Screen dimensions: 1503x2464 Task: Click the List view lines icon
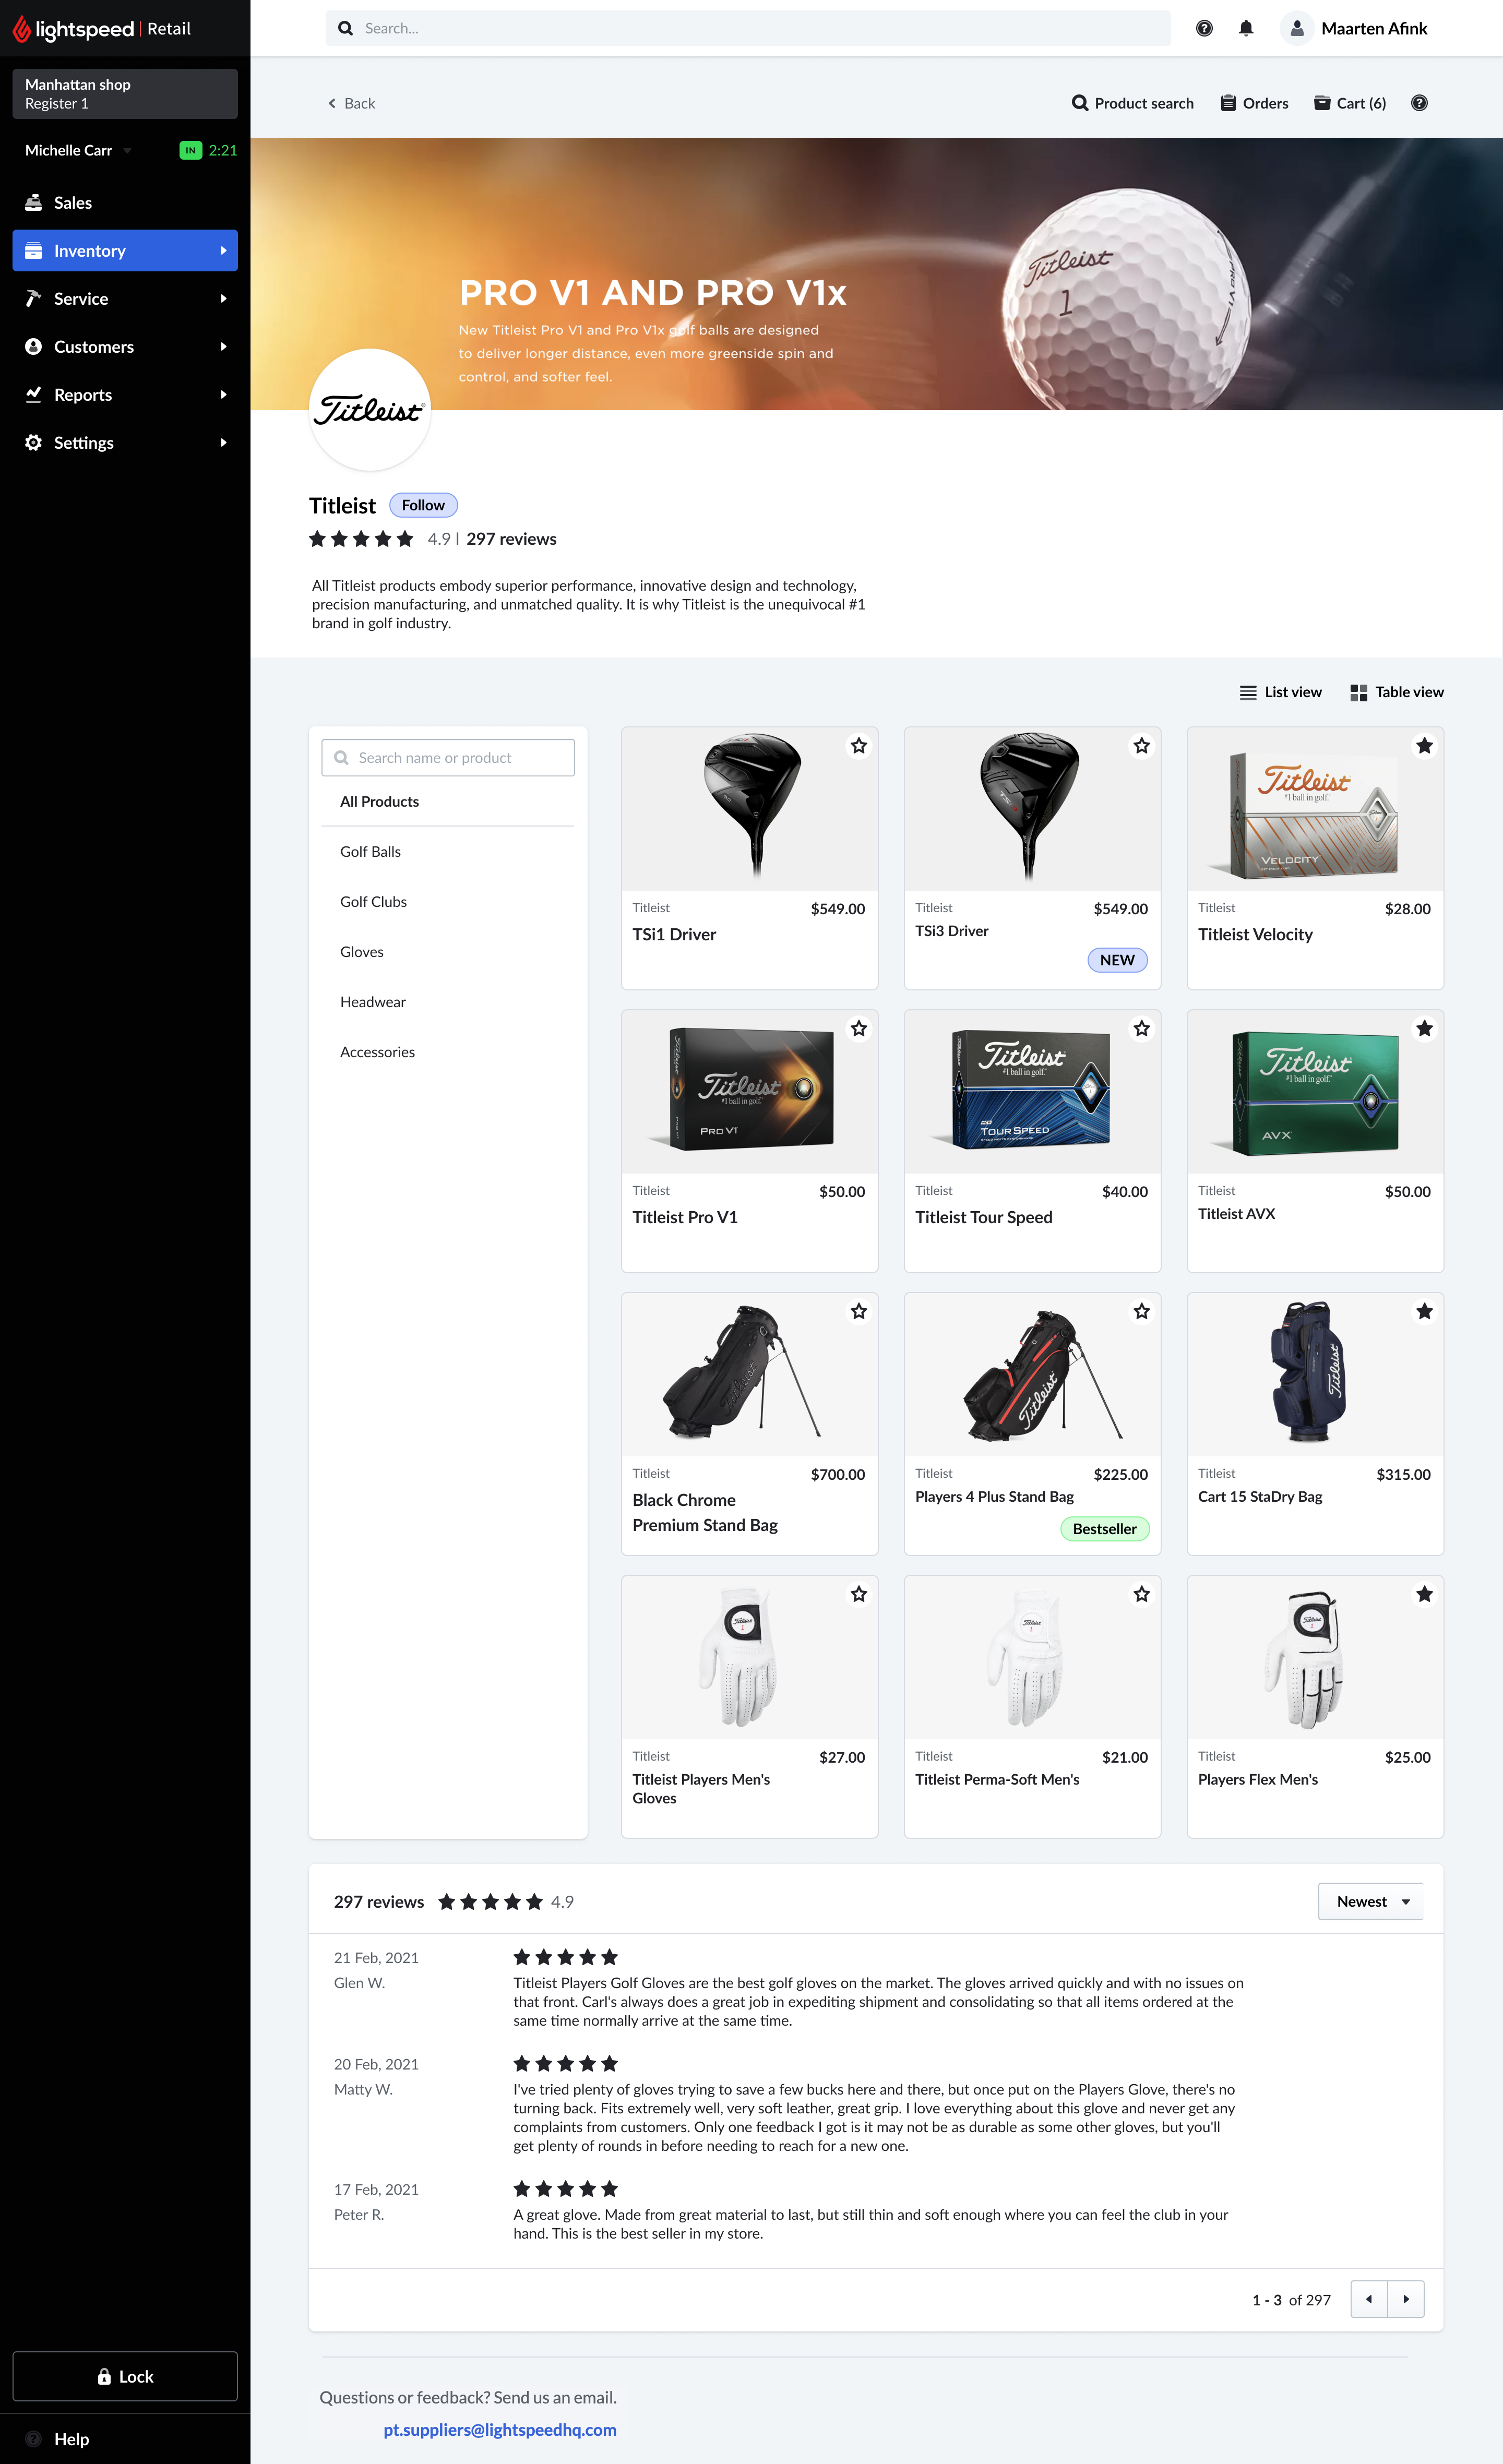tap(1248, 692)
